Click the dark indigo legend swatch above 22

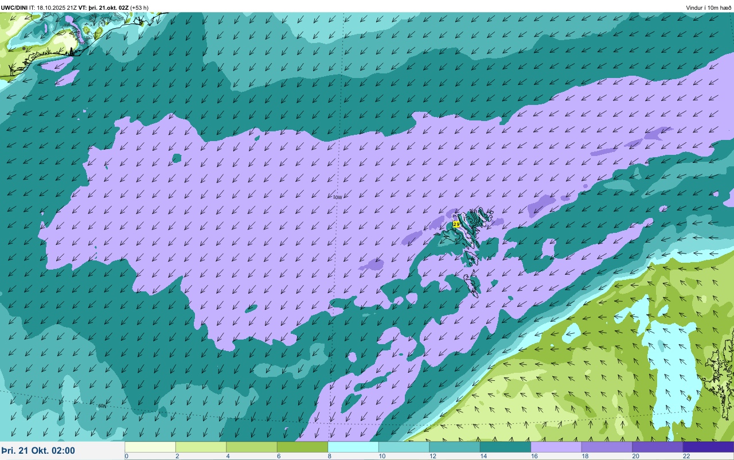click(708, 447)
